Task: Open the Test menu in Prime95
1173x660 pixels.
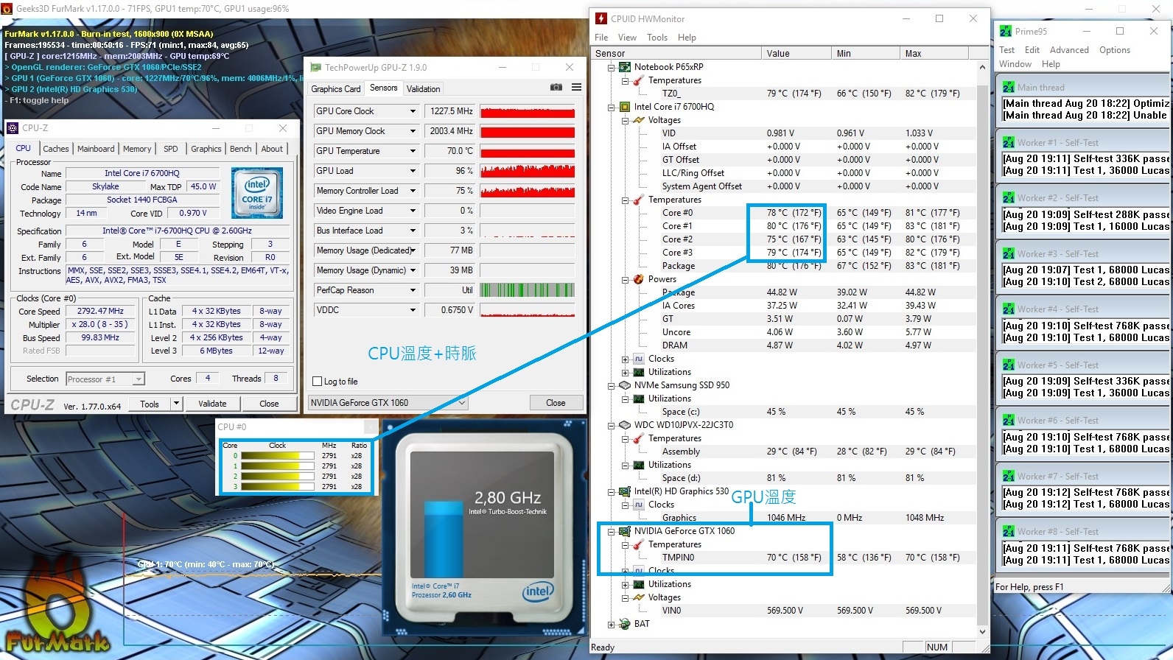Action: point(1006,50)
